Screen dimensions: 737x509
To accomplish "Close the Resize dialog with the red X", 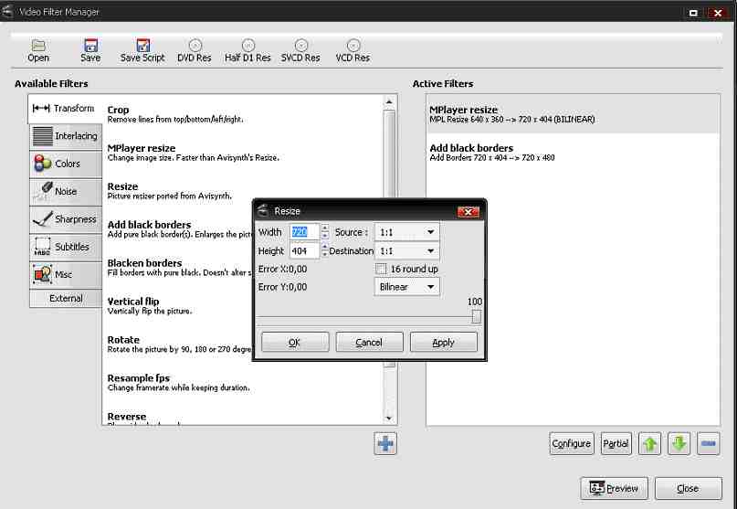I will pyautogui.click(x=469, y=212).
